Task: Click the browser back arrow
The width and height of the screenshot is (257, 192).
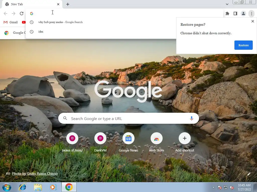Action: tap(6, 13)
